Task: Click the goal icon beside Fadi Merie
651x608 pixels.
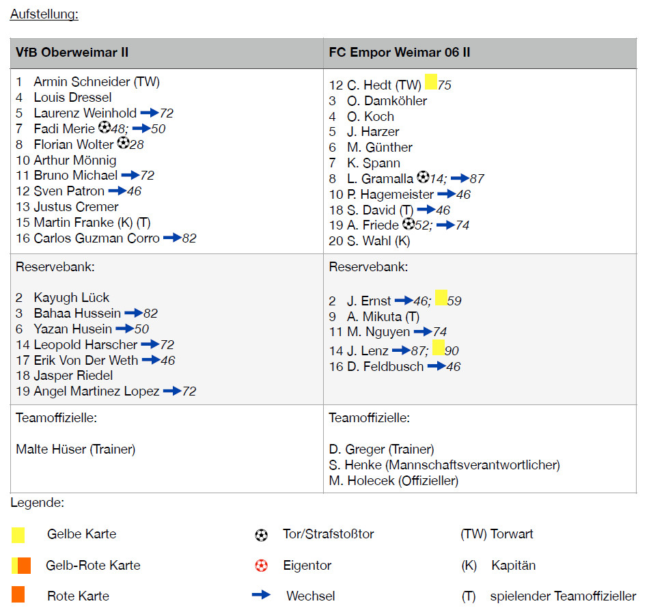Action: [x=104, y=128]
